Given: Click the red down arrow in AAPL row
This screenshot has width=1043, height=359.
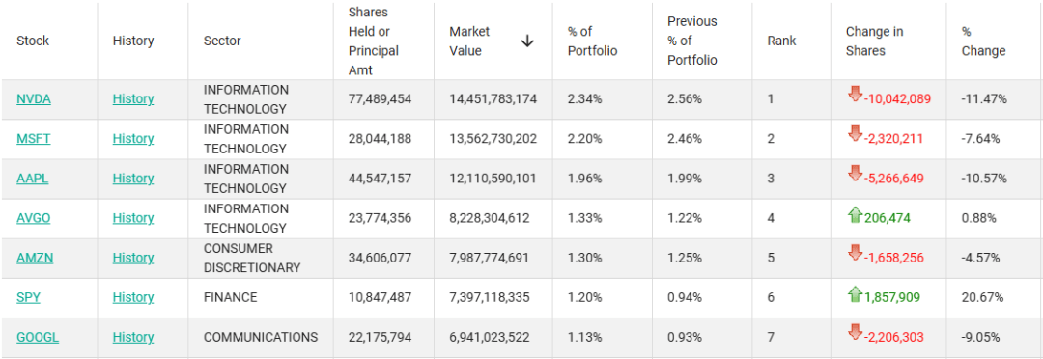Looking at the screenshot, I should tap(855, 175).
